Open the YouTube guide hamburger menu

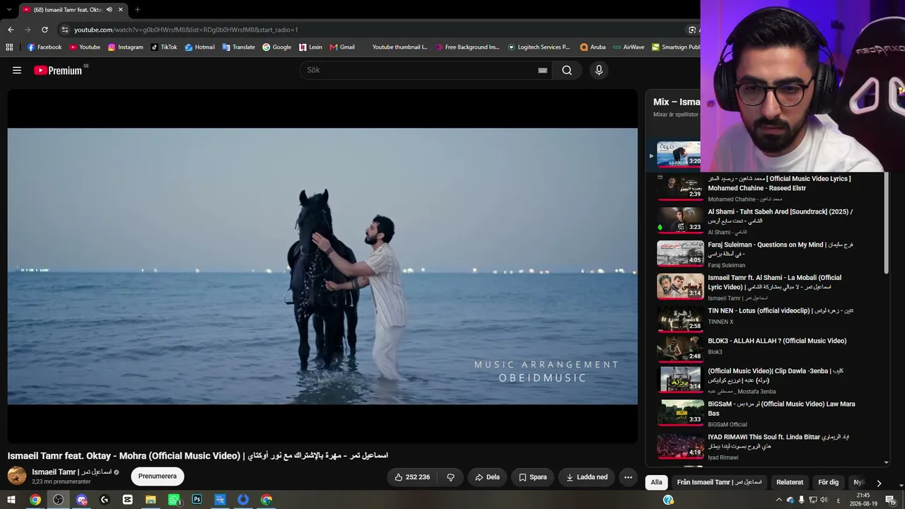pos(17,70)
